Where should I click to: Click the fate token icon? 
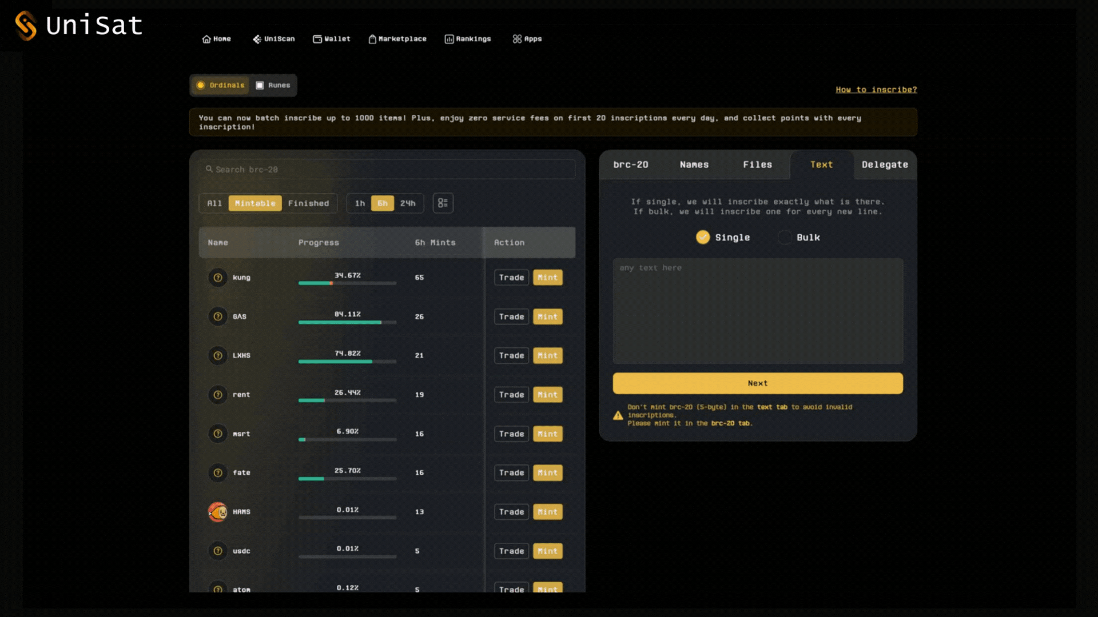click(x=218, y=472)
